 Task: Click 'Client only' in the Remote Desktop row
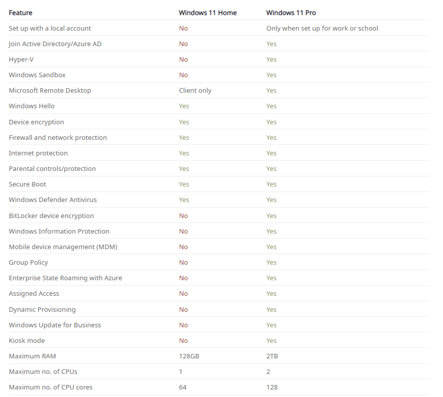tap(195, 91)
